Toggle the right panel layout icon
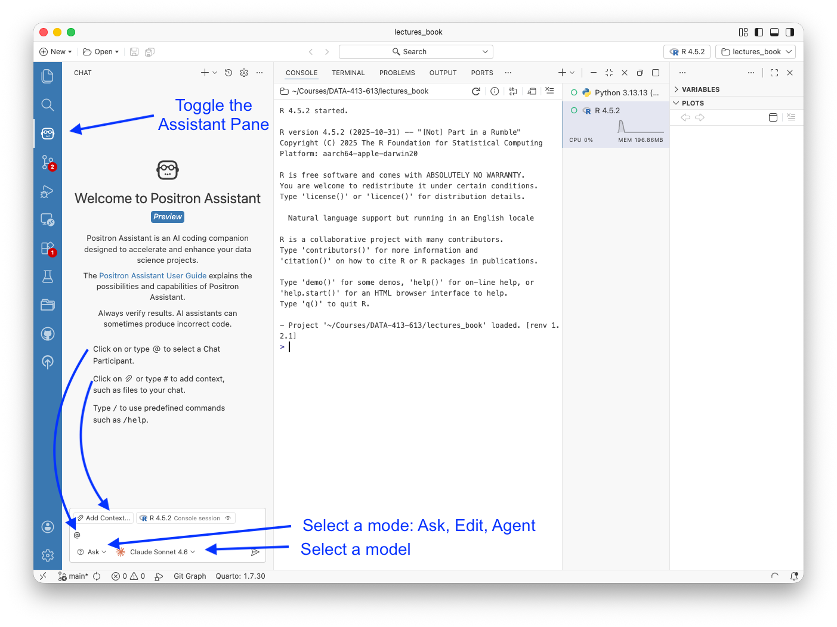837x627 pixels. click(790, 32)
